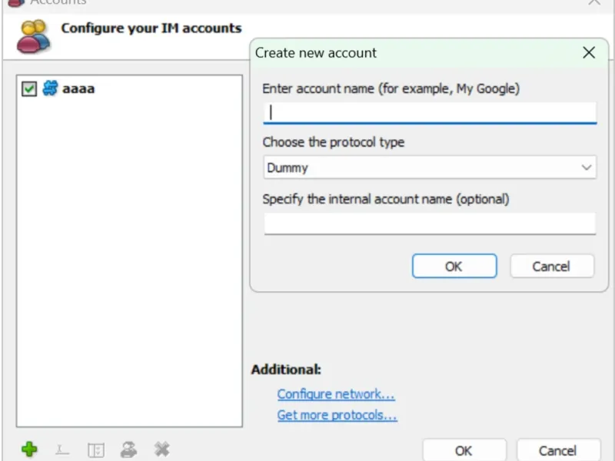Uncheck the aaaa account checkbox

pos(29,88)
